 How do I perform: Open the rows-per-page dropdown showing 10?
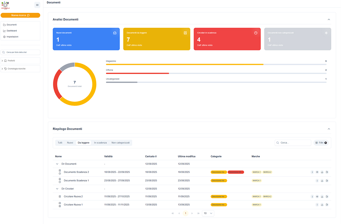tap(208, 213)
